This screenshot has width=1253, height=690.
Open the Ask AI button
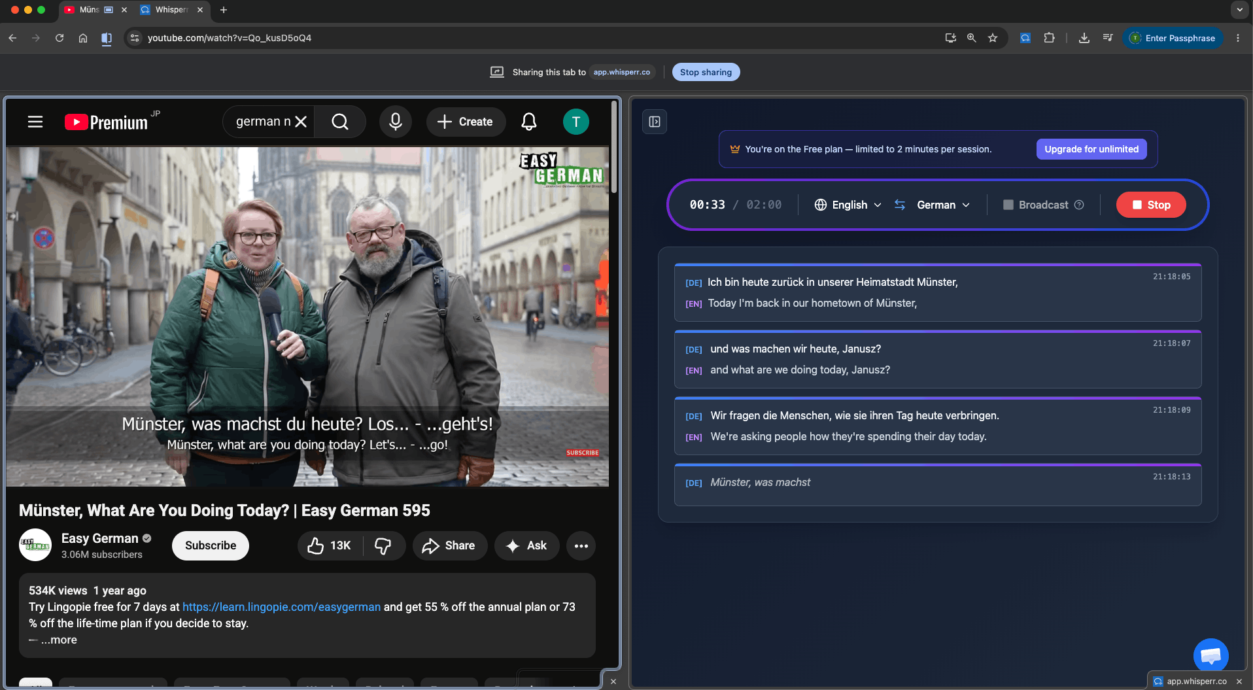point(527,545)
